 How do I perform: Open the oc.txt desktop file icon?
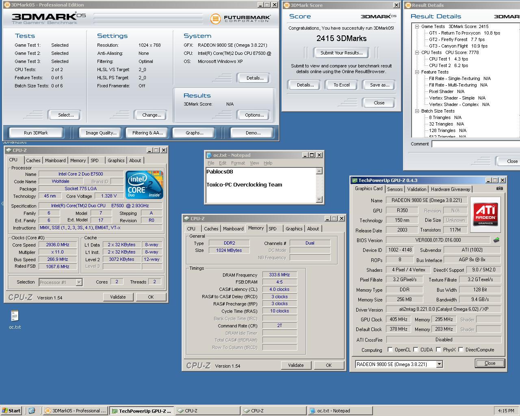[x=15, y=320]
